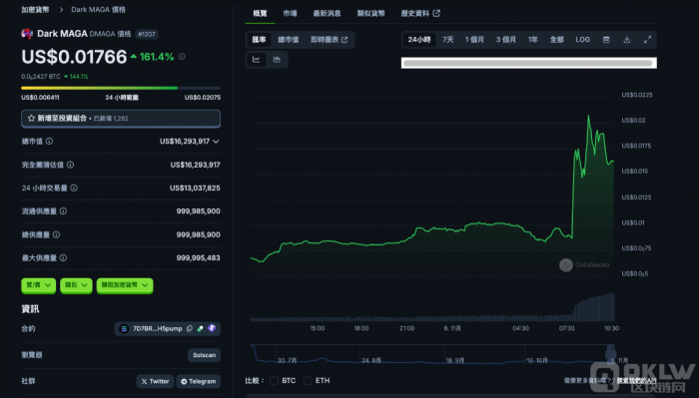Open the 概覽 tab
This screenshot has height=398, width=699.
point(260,13)
